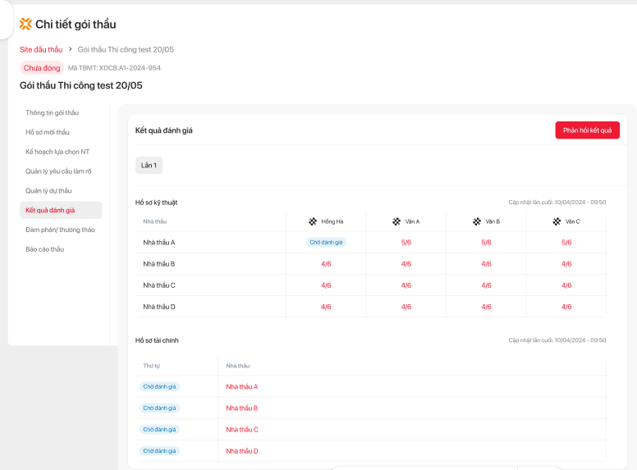Open Đàm phán/ thương thảo section

pos(60,230)
